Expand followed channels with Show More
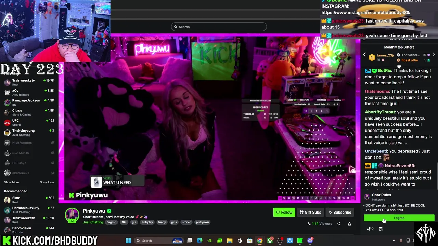 11,182
